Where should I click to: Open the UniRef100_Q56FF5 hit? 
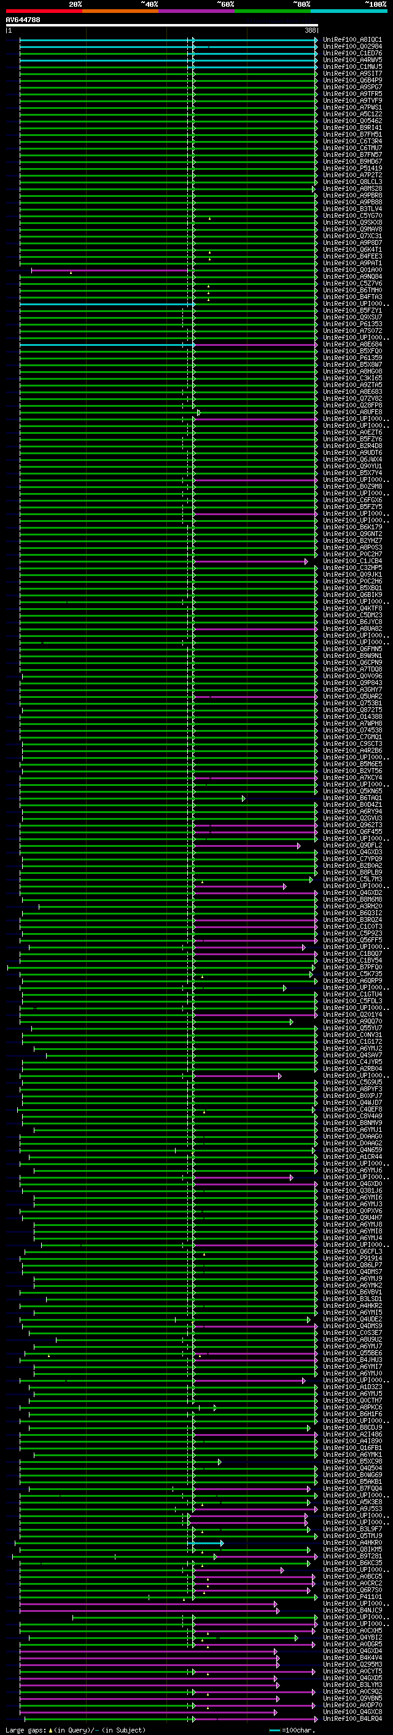coord(352,940)
